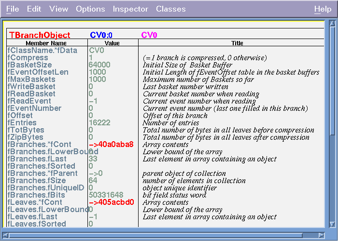Viewport: 338px width, 241px height.
Task: Open the File menu
Action: (13, 9)
